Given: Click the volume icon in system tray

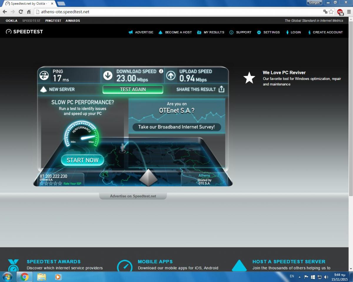Looking at the screenshot, I should 326,277.
